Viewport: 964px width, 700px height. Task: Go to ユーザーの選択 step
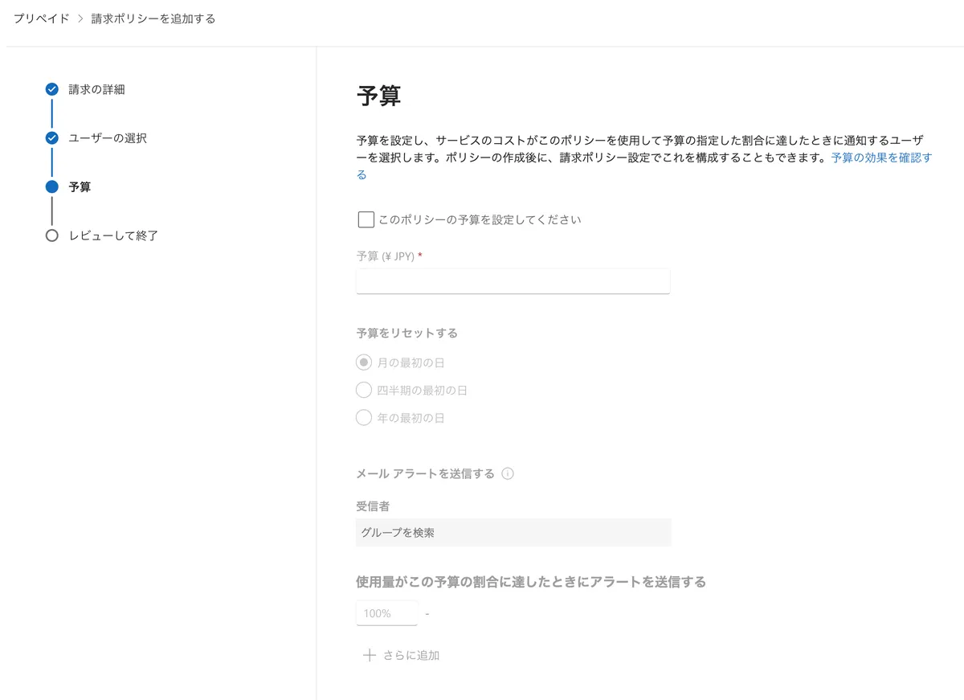point(108,138)
